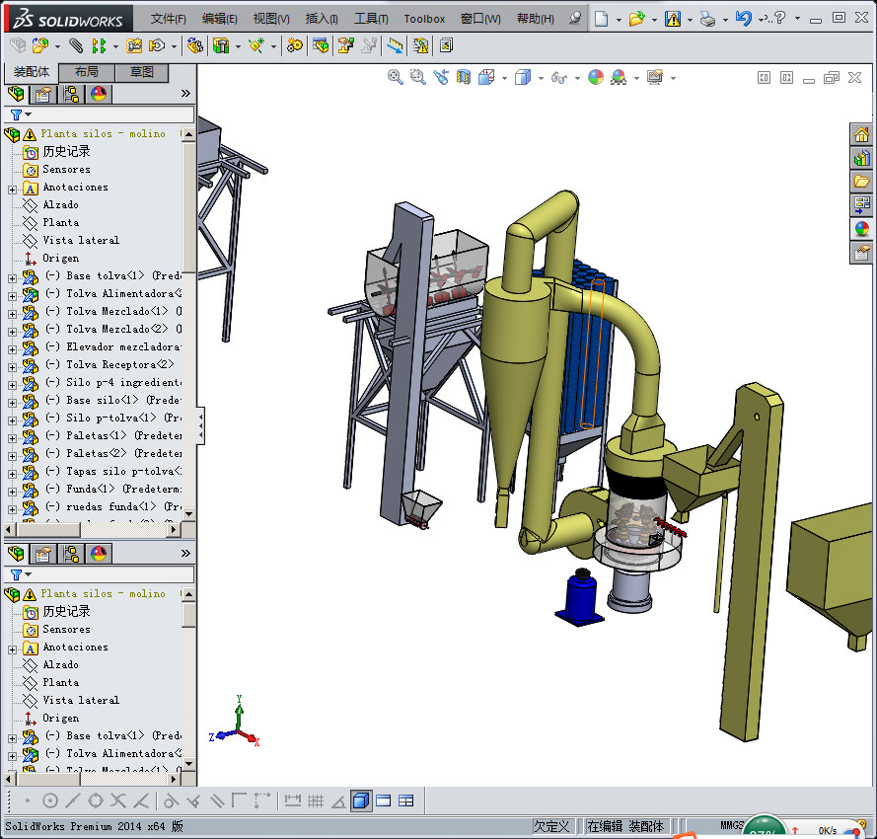Expand the Anotaciones tree node
The image size is (877, 839).
coord(12,189)
